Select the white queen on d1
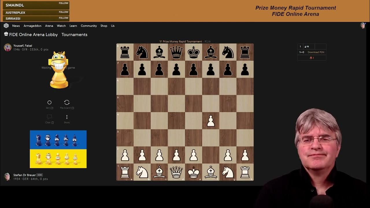The image size is (370, 208). pyautogui.click(x=176, y=172)
